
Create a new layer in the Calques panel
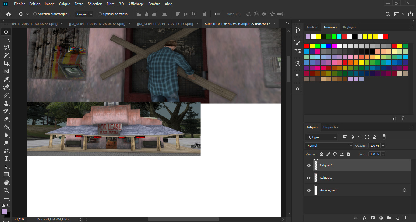(397, 218)
